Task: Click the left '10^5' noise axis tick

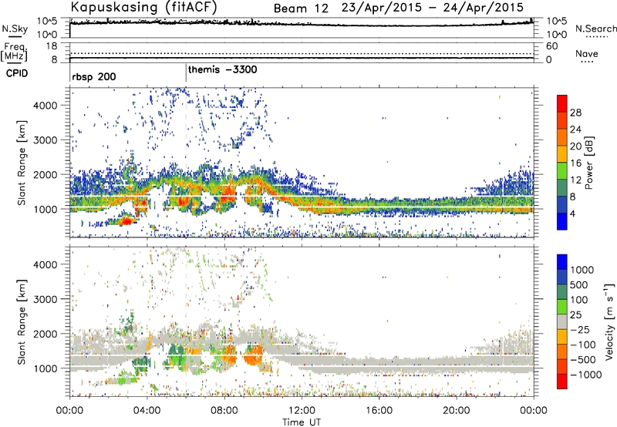Action: 47,22
